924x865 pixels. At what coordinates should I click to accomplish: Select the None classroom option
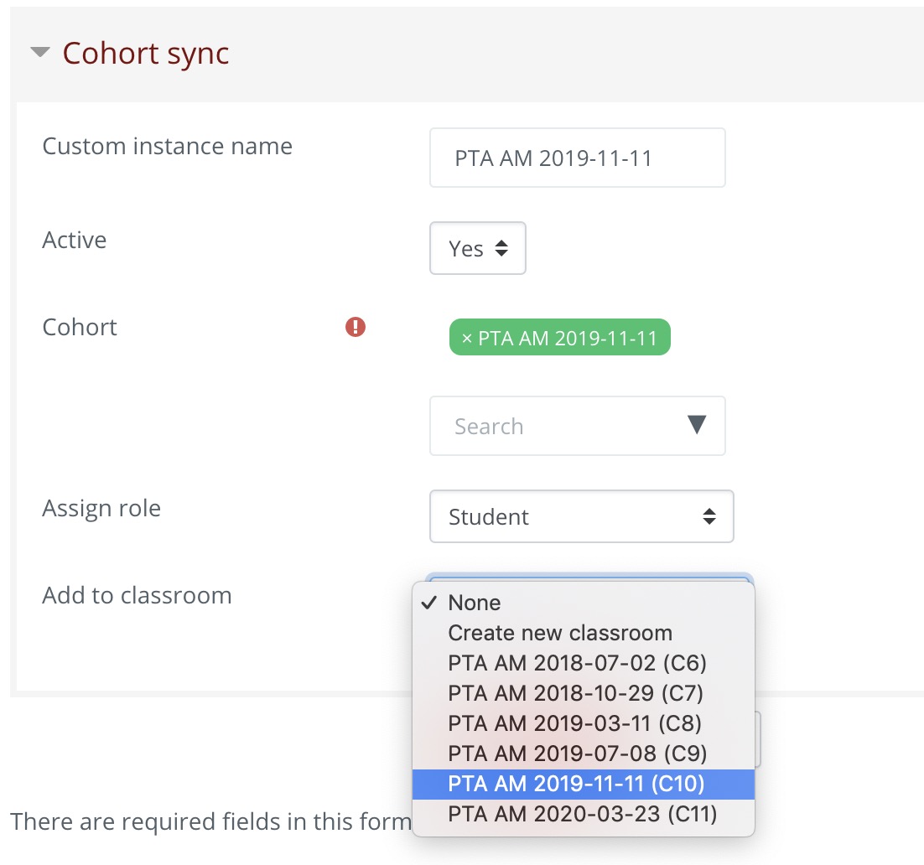coord(475,603)
